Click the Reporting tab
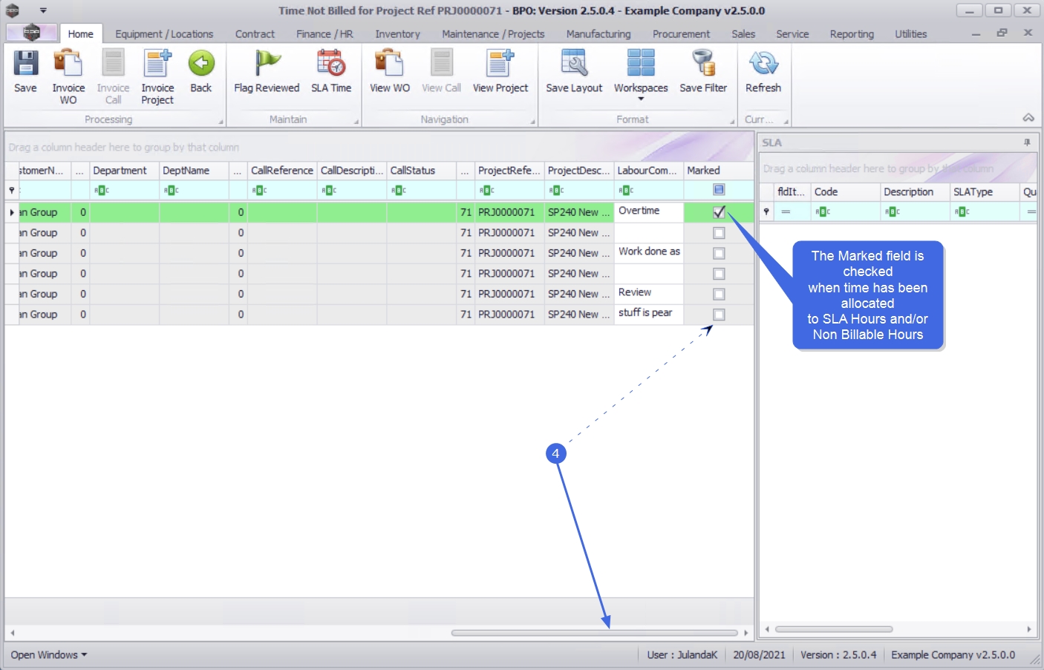Viewport: 1044px width, 670px height. (x=852, y=34)
